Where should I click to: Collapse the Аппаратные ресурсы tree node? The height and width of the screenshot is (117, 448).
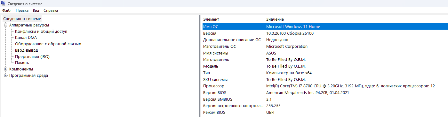click(x=5, y=25)
